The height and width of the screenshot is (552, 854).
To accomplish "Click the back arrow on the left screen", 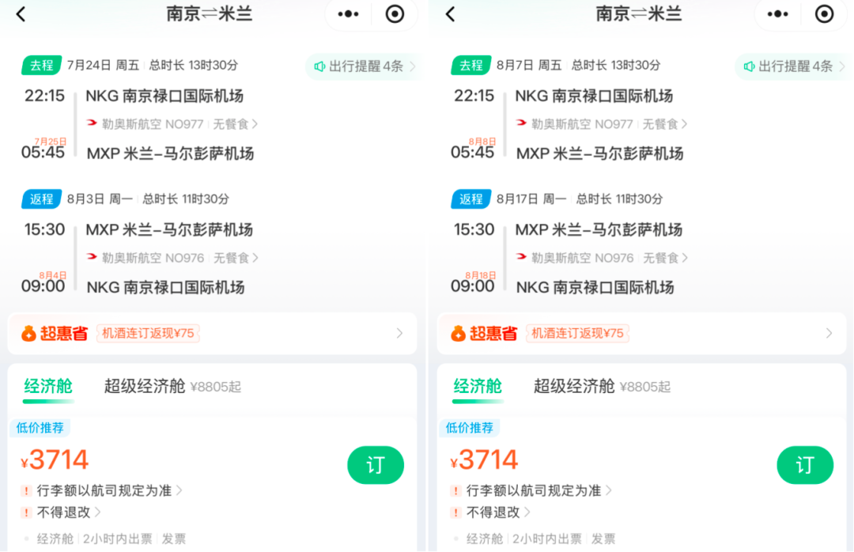I will click(x=21, y=14).
